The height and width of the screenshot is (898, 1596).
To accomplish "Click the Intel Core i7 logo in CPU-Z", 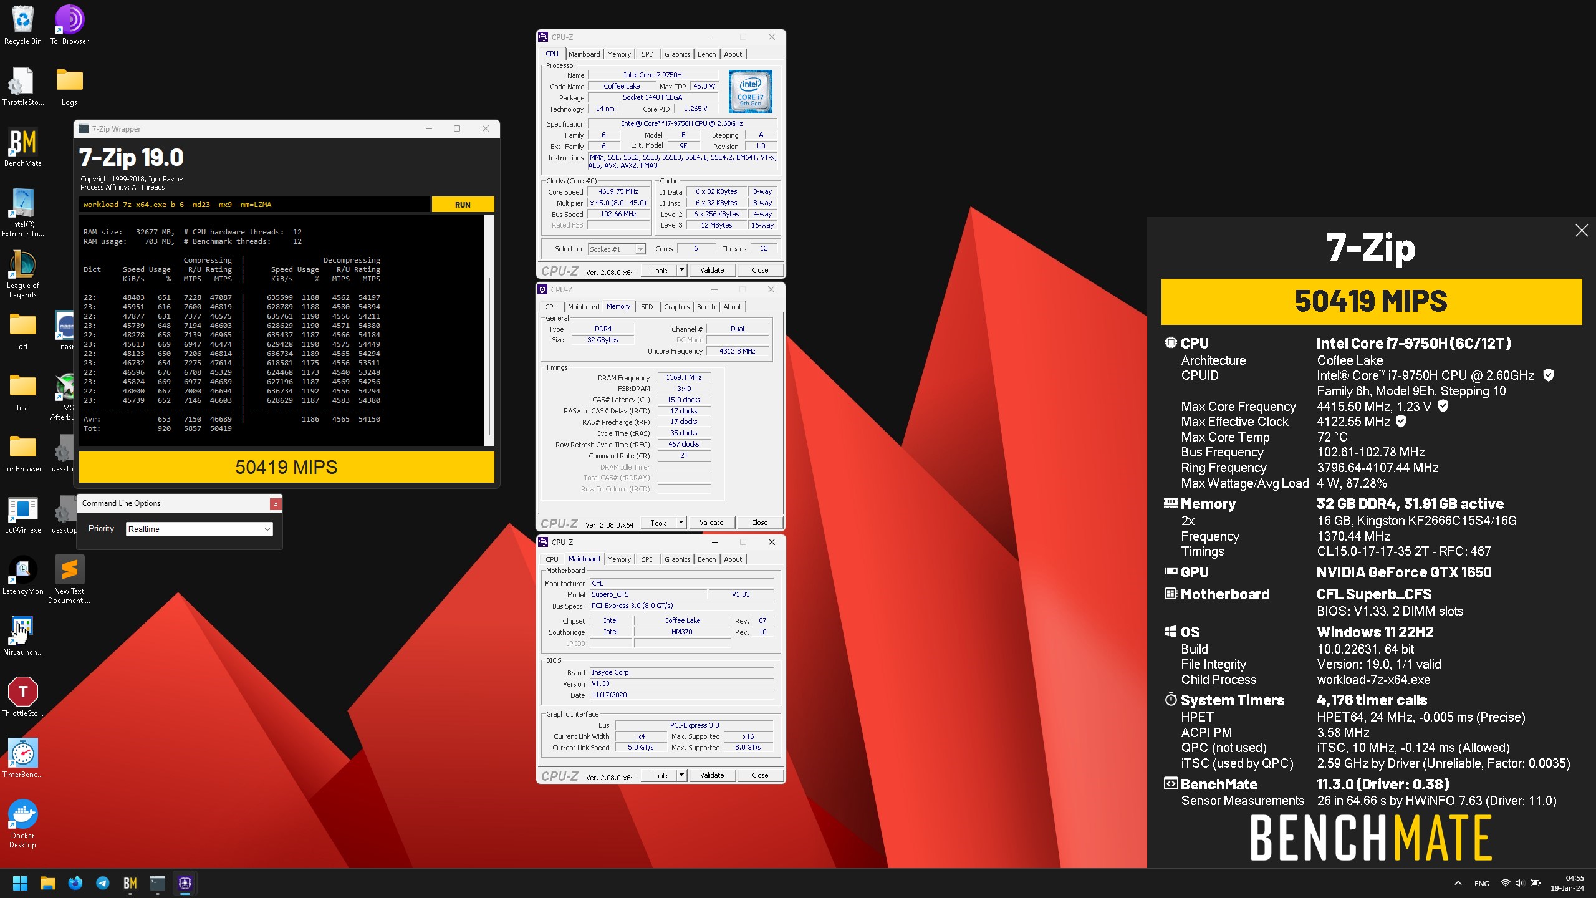I will [x=751, y=92].
